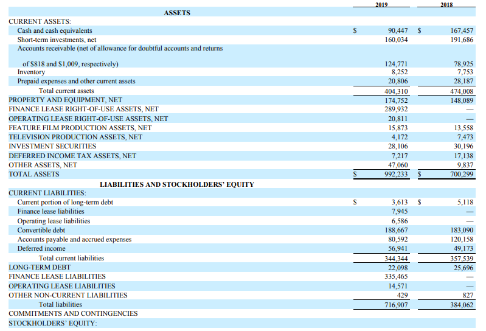Click the 2019 total assets value 992,233

(x=397, y=174)
